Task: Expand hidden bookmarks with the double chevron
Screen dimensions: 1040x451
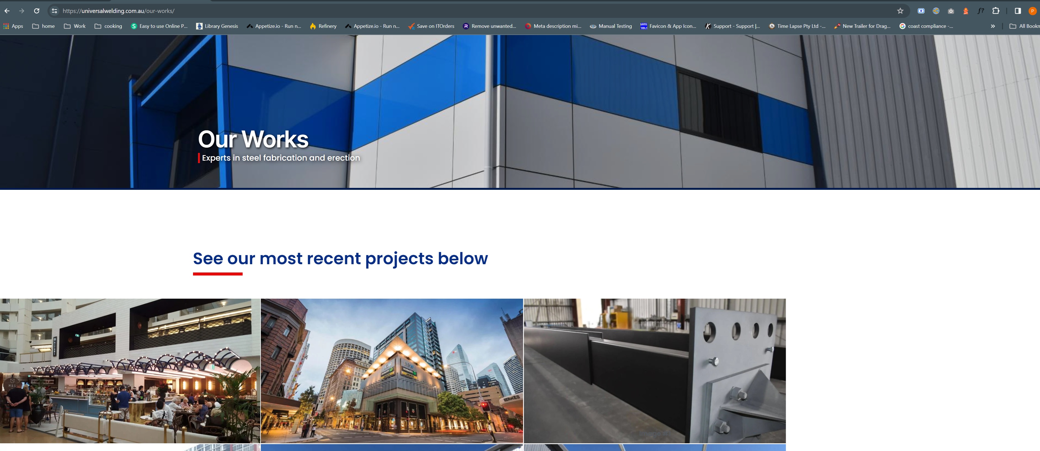Action: (x=993, y=26)
